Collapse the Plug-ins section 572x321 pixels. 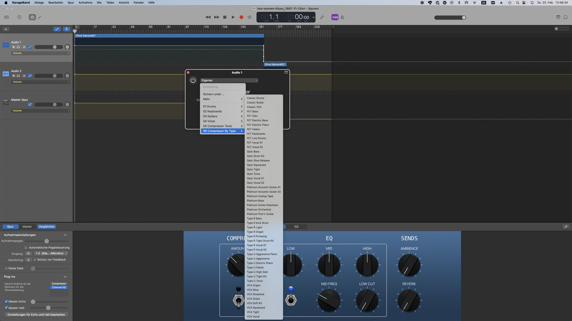[65, 277]
